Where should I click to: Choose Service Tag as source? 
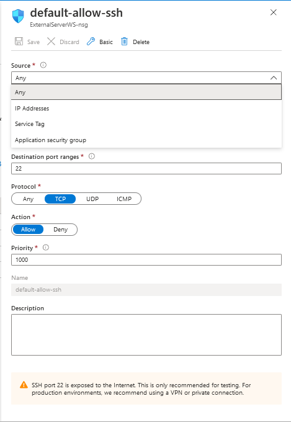(146, 124)
